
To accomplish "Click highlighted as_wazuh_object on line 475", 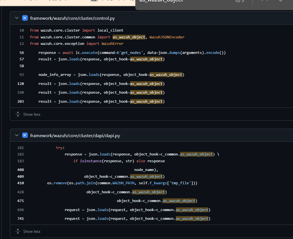I will (x=179, y=201).
